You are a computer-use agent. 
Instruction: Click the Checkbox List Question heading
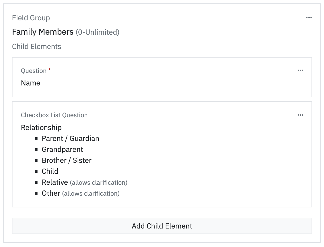point(54,115)
